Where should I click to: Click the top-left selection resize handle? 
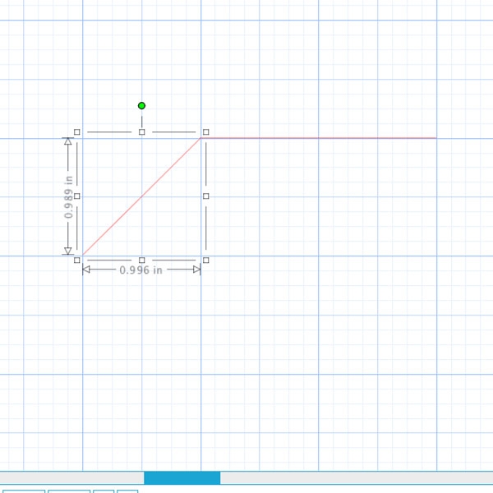(x=77, y=131)
